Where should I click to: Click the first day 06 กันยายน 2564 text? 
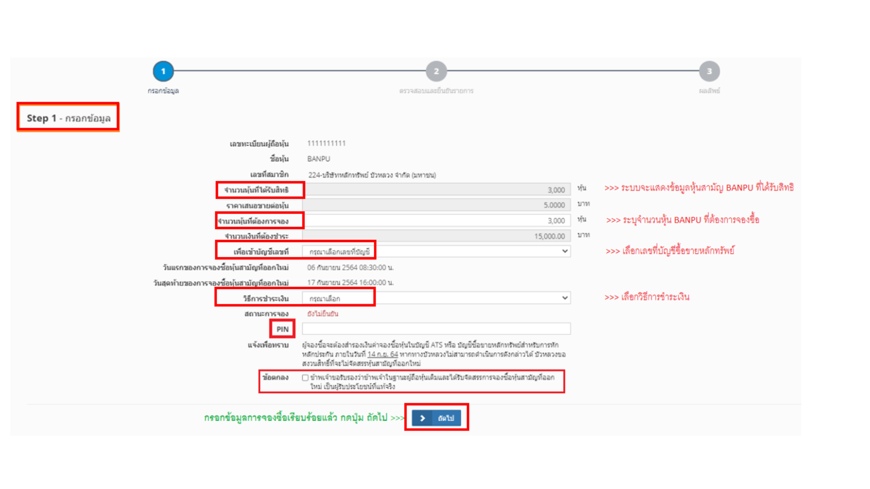[350, 268]
